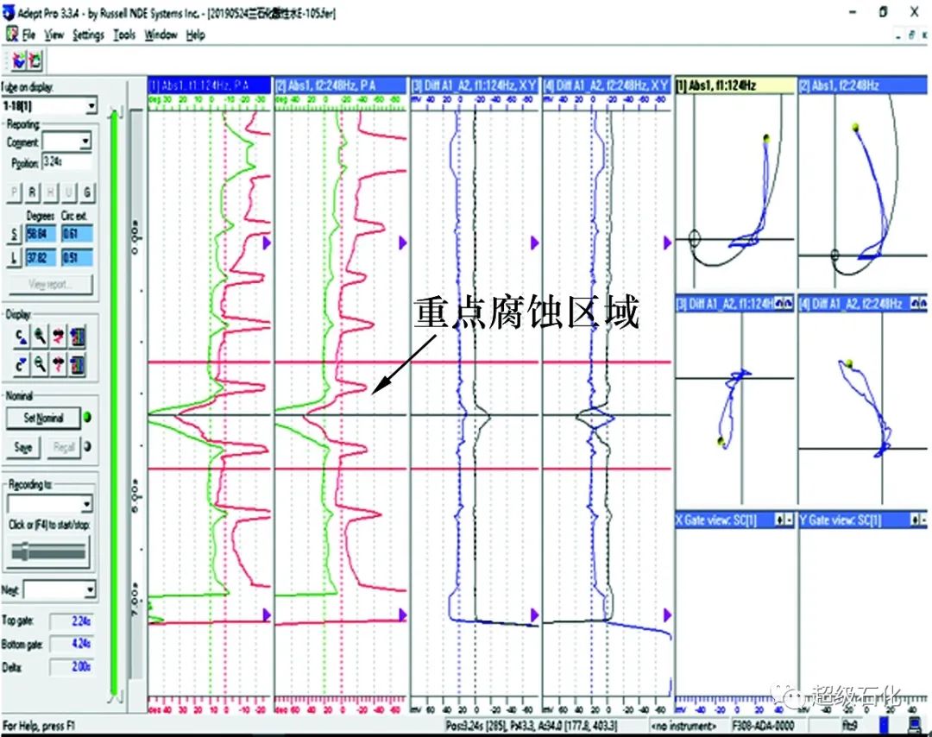Toggle the S measurement button

pyautogui.click(x=14, y=235)
